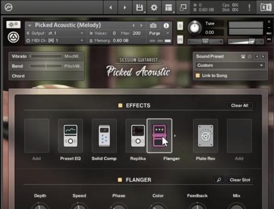This screenshot has height=209, width=274.
Task: Select previous instrument arrow in header
Action: click(134, 26)
